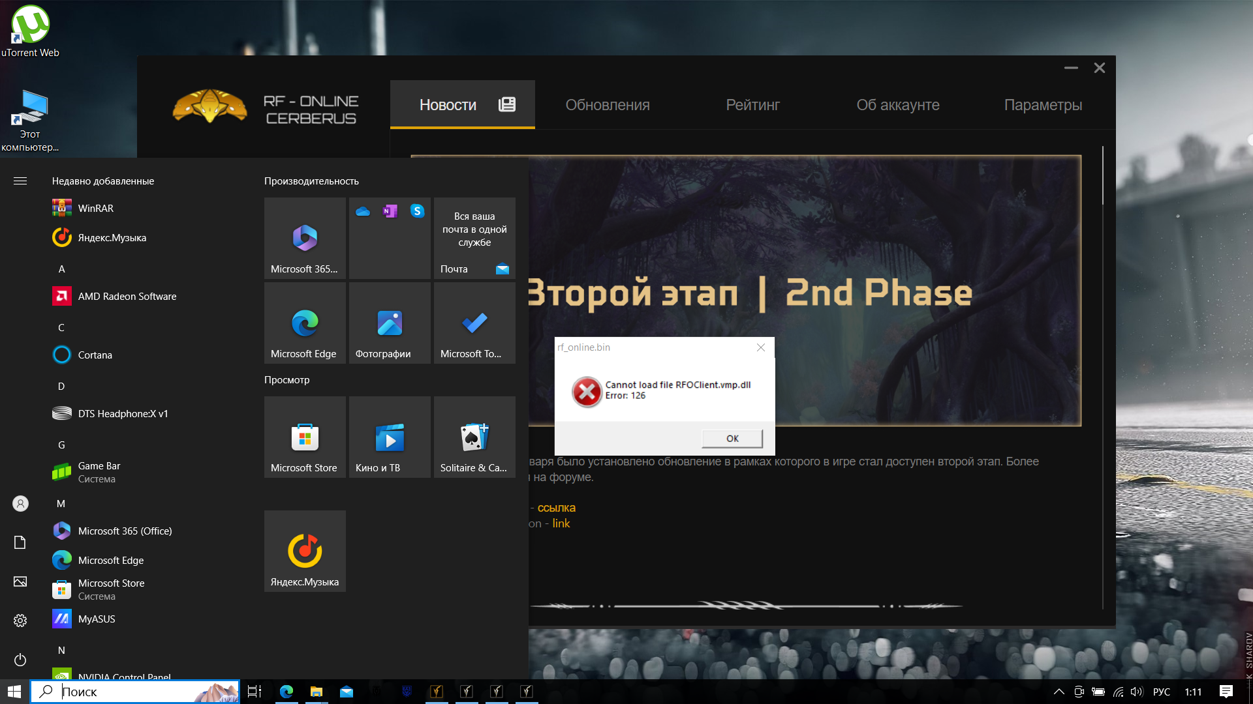
Task: Open the OneNote icon in the folder tile
Action: tap(390, 211)
